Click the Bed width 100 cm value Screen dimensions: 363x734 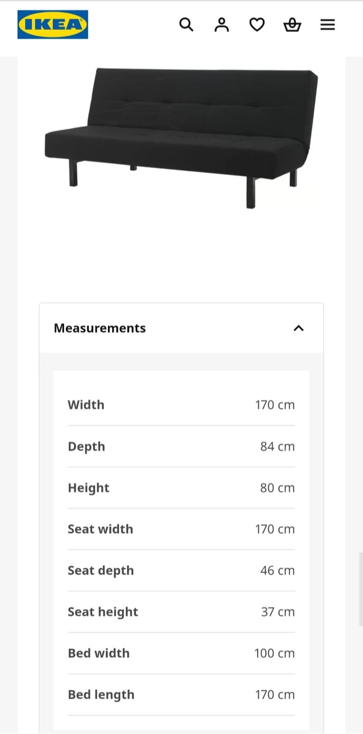274,653
